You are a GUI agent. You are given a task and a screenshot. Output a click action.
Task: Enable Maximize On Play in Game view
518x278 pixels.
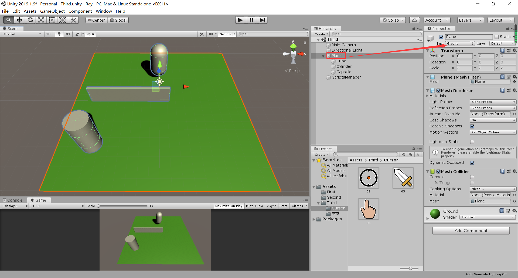click(x=229, y=206)
